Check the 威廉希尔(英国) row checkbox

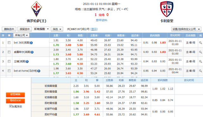pyautogui.click(x=9, y=52)
